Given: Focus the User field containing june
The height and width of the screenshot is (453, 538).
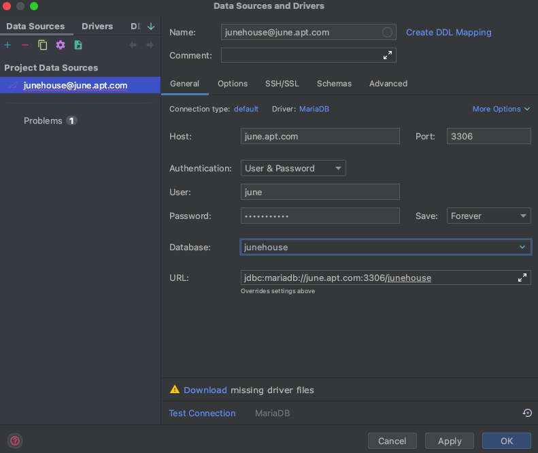Looking at the screenshot, I should pos(320,192).
